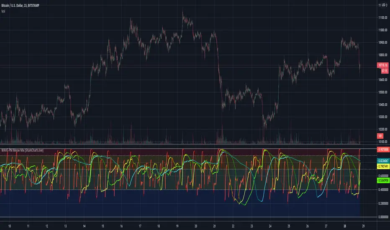Screen dimensions: 390x230
Task: Click the teal indicator value 0.8236067
Action: 383,161
